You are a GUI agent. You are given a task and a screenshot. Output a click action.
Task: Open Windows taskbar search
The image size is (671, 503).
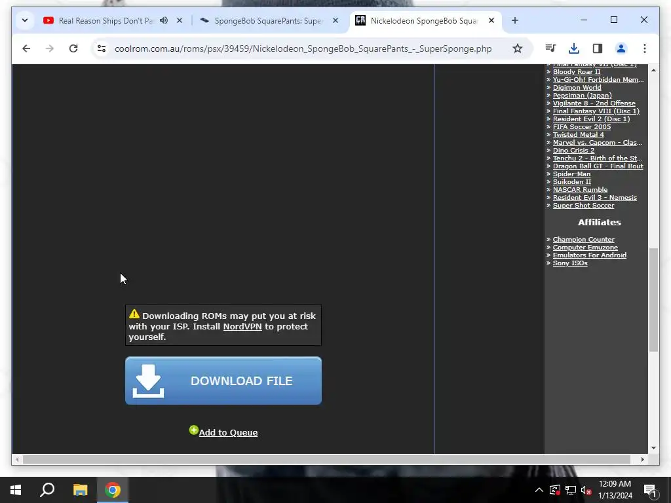[47, 490]
